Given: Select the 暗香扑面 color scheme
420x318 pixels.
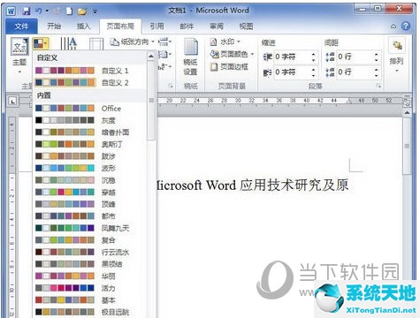Looking at the screenshot, I should (90, 132).
